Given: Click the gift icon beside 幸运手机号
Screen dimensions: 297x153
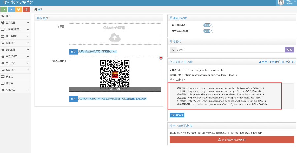Looking at the screenshot, I should pos(3,57).
